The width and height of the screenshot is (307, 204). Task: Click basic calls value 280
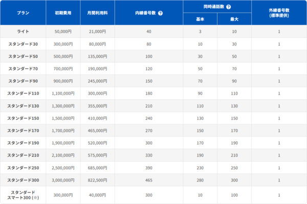[200, 180]
